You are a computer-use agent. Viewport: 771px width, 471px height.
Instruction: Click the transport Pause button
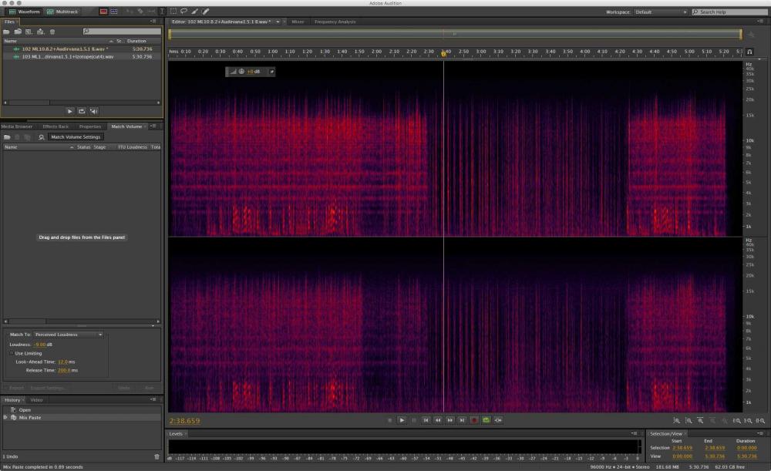(414, 420)
